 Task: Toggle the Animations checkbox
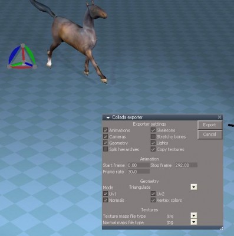click(106, 130)
